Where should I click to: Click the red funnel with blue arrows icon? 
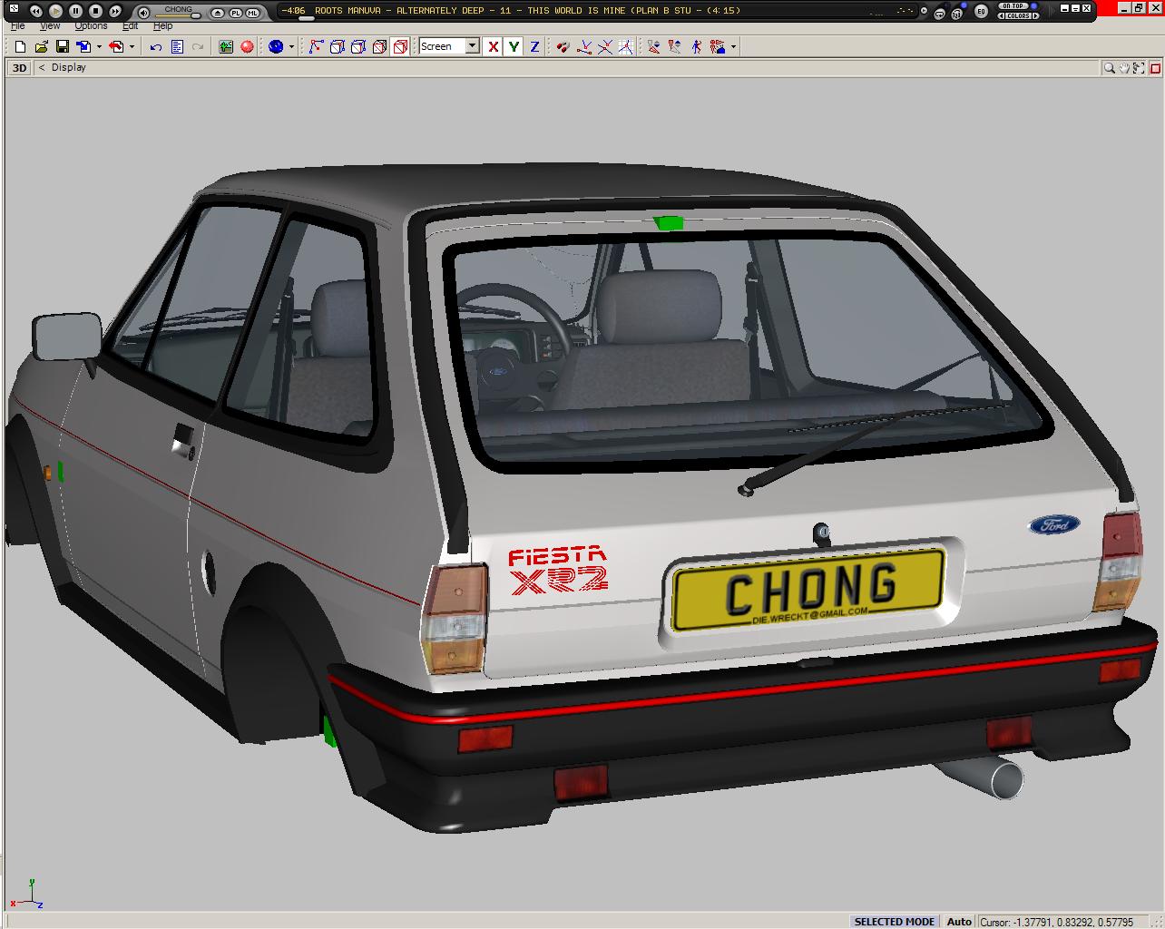tap(675, 46)
